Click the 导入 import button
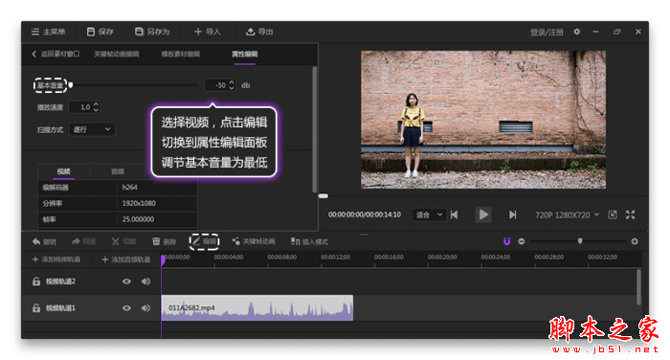670x360 pixels. (208, 32)
